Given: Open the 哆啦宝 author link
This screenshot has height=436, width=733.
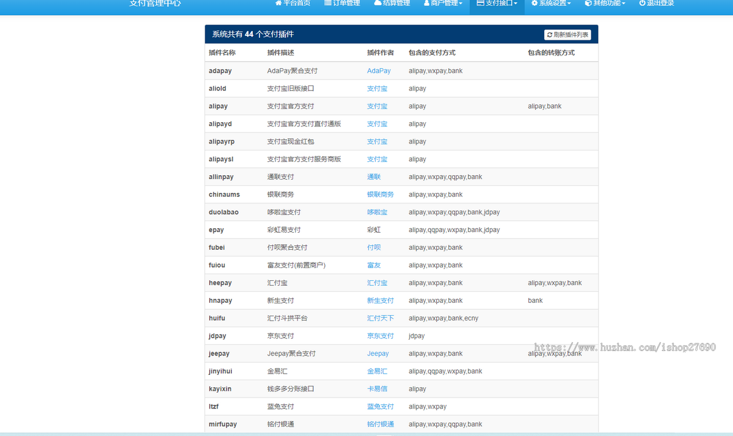Looking at the screenshot, I should pyautogui.click(x=377, y=213).
